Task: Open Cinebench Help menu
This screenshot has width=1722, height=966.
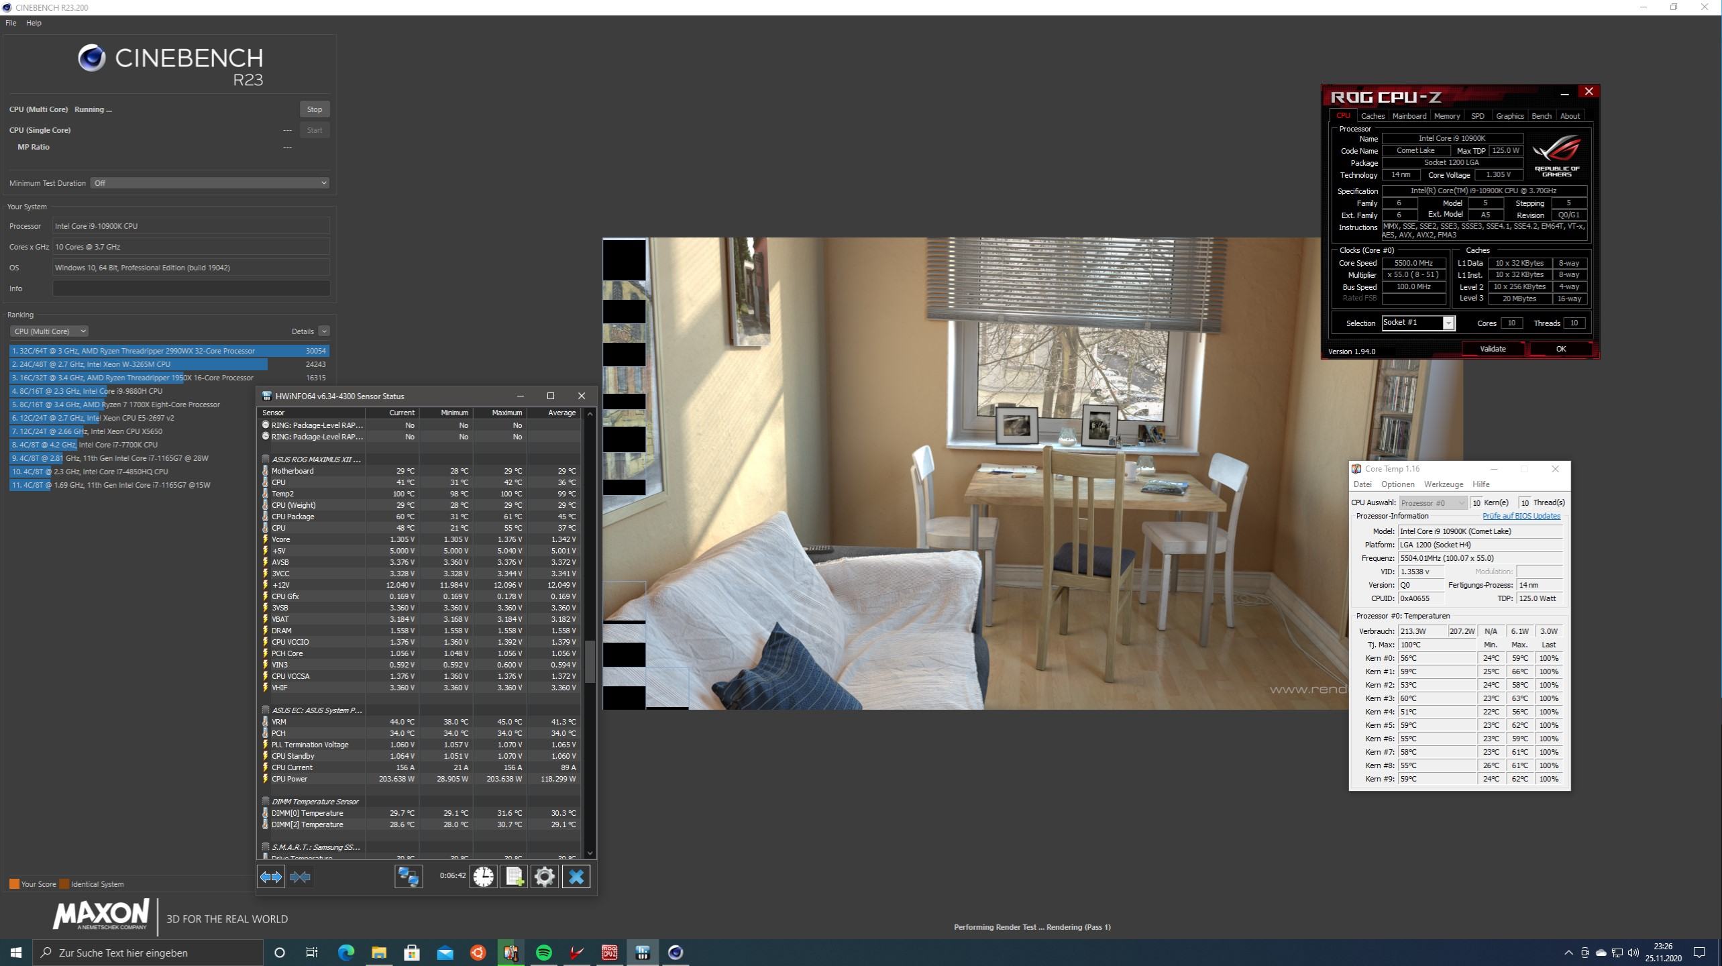Action: [x=34, y=23]
